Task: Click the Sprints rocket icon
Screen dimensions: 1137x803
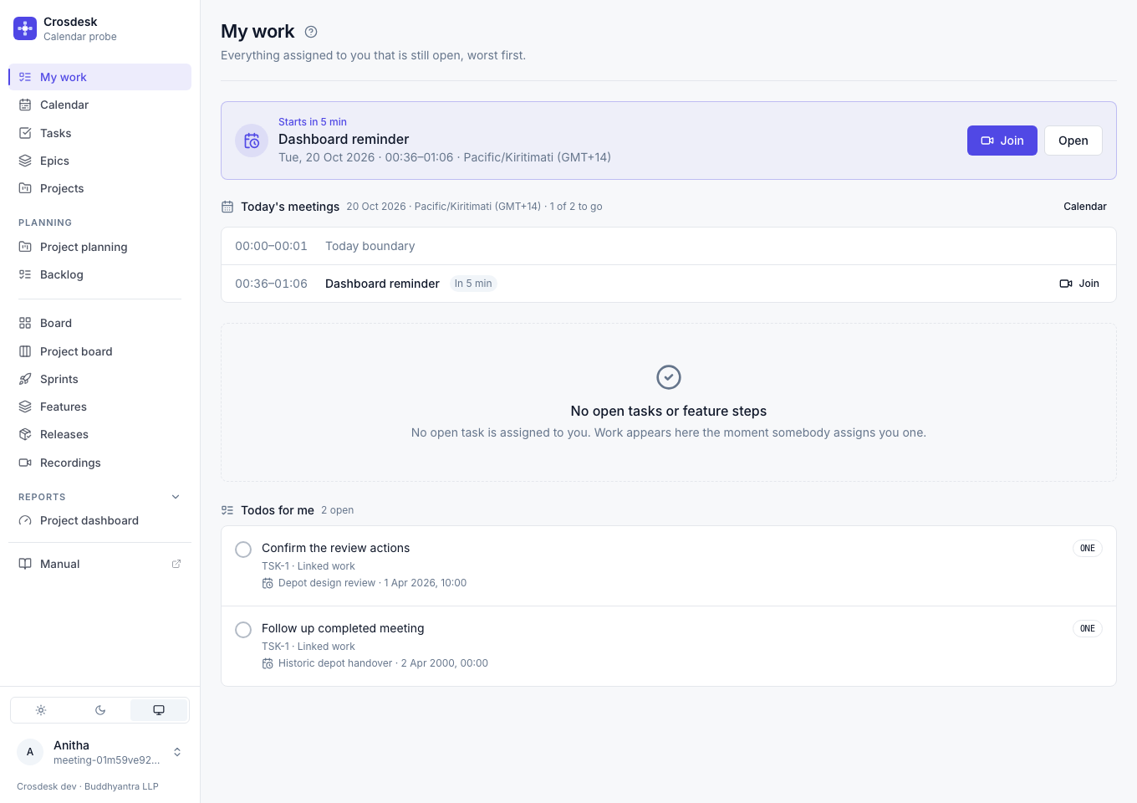Action: pos(25,379)
